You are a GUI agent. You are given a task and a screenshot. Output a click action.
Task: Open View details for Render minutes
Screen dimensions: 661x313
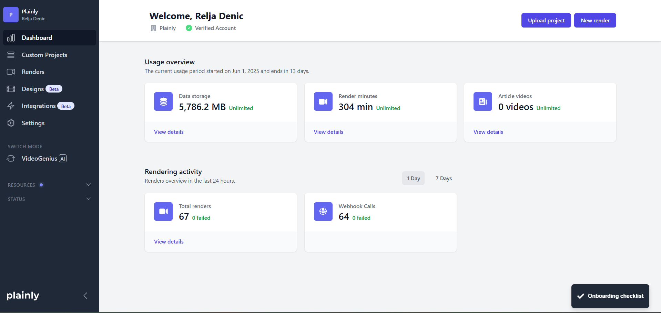(x=328, y=132)
